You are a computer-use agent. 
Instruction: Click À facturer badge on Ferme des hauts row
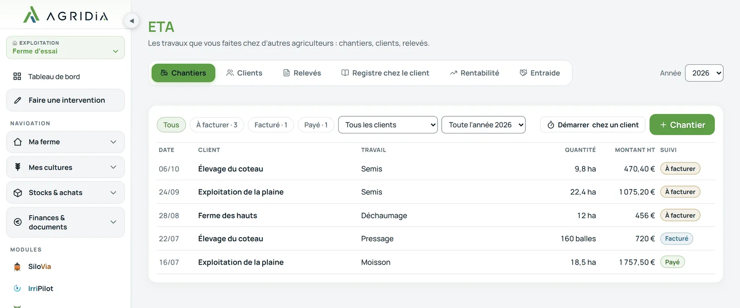(x=680, y=215)
